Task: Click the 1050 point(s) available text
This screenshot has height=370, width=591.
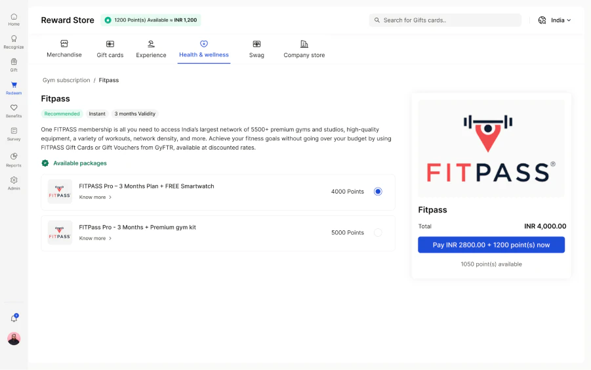Action: tap(491, 264)
